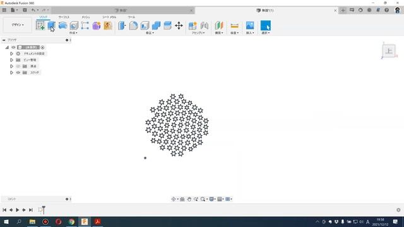Collapse the ブラウザ panel arrows

(x=4, y=40)
